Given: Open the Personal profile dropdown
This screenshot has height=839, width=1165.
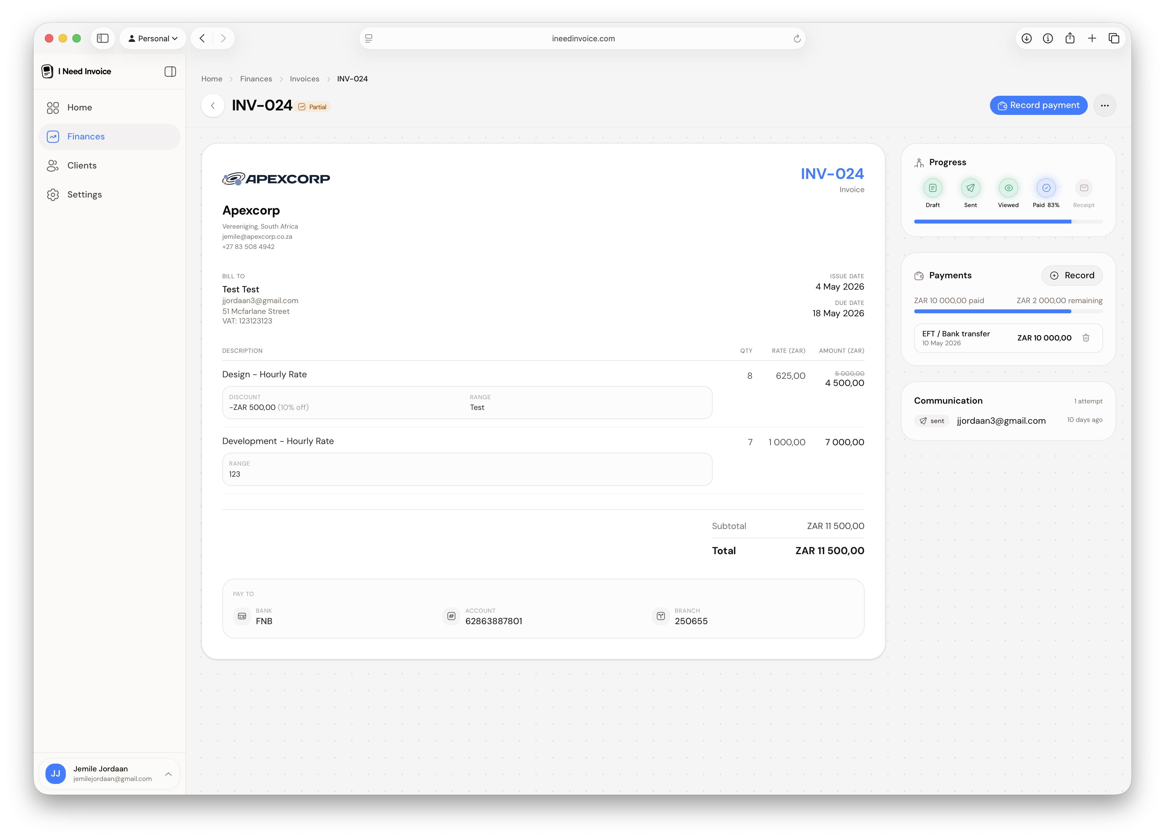Looking at the screenshot, I should click(153, 39).
